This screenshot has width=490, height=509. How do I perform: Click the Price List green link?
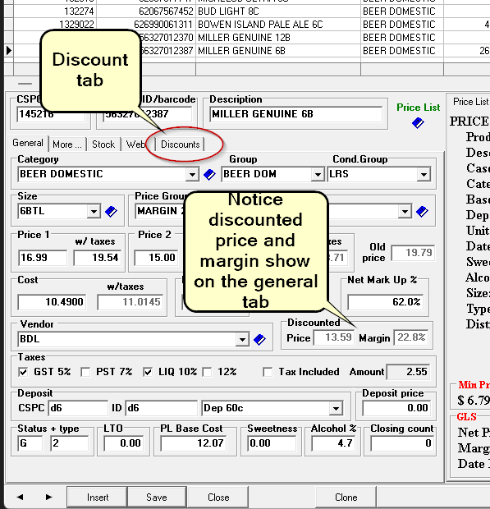point(418,107)
